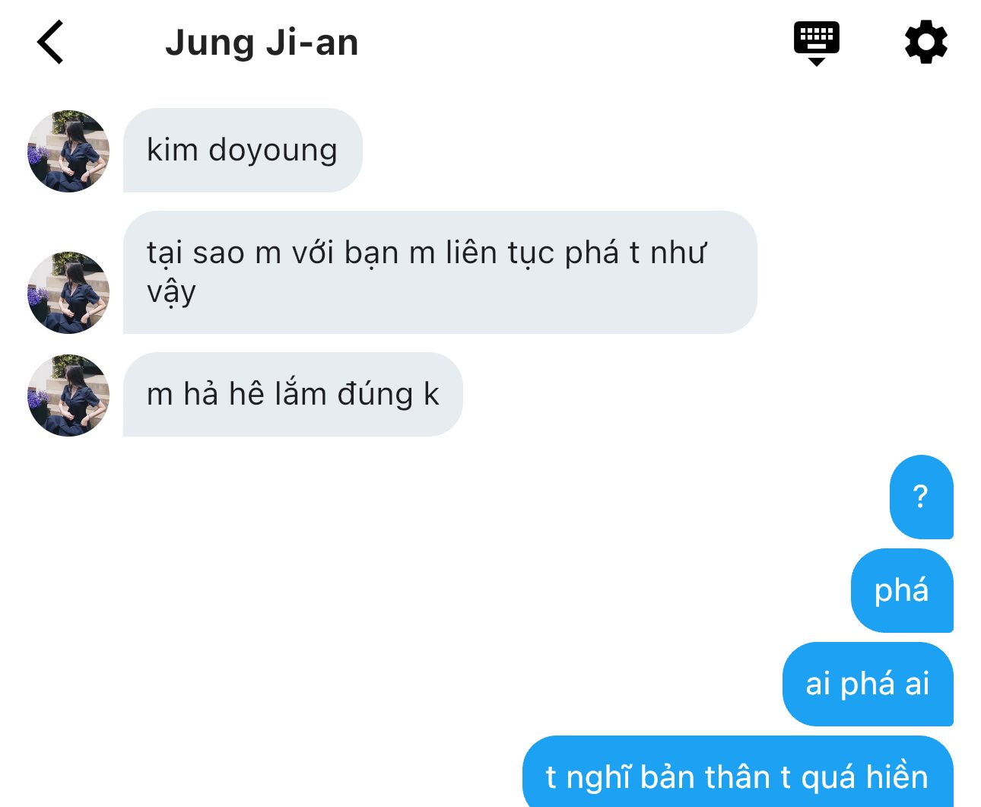
Task: Open avatar beside 'kim doyoung' message
Action: tap(68, 151)
